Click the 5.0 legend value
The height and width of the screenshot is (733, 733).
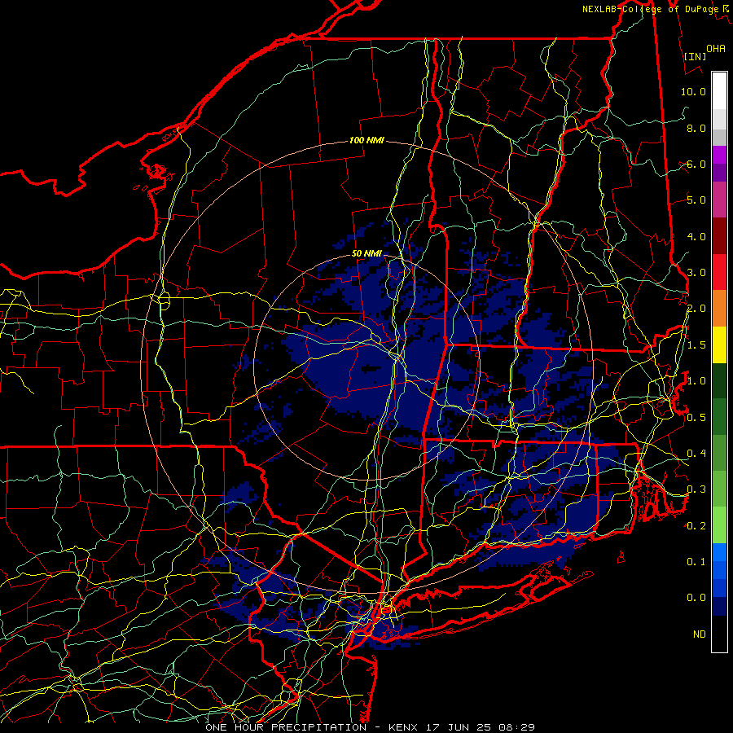[x=696, y=200]
